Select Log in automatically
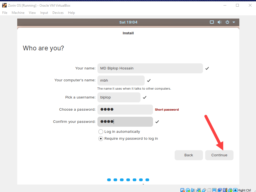Viewport: 256px width, 192px height. coord(101,132)
